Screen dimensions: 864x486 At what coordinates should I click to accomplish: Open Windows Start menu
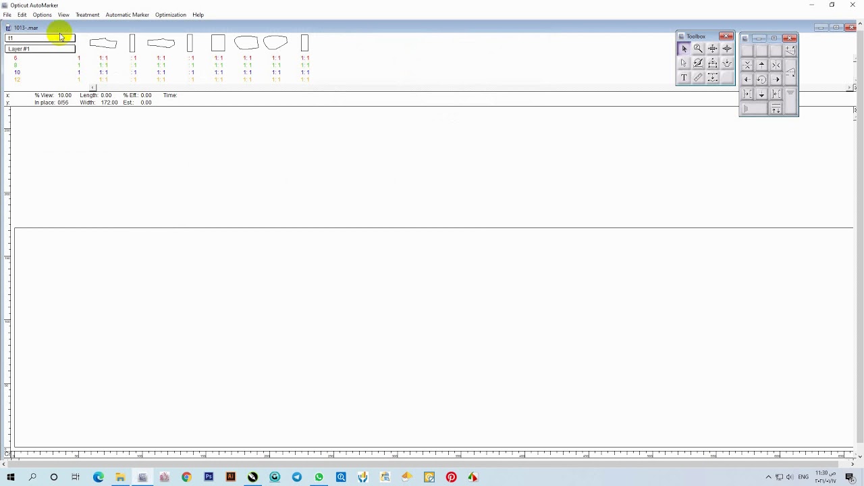pos(10,477)
